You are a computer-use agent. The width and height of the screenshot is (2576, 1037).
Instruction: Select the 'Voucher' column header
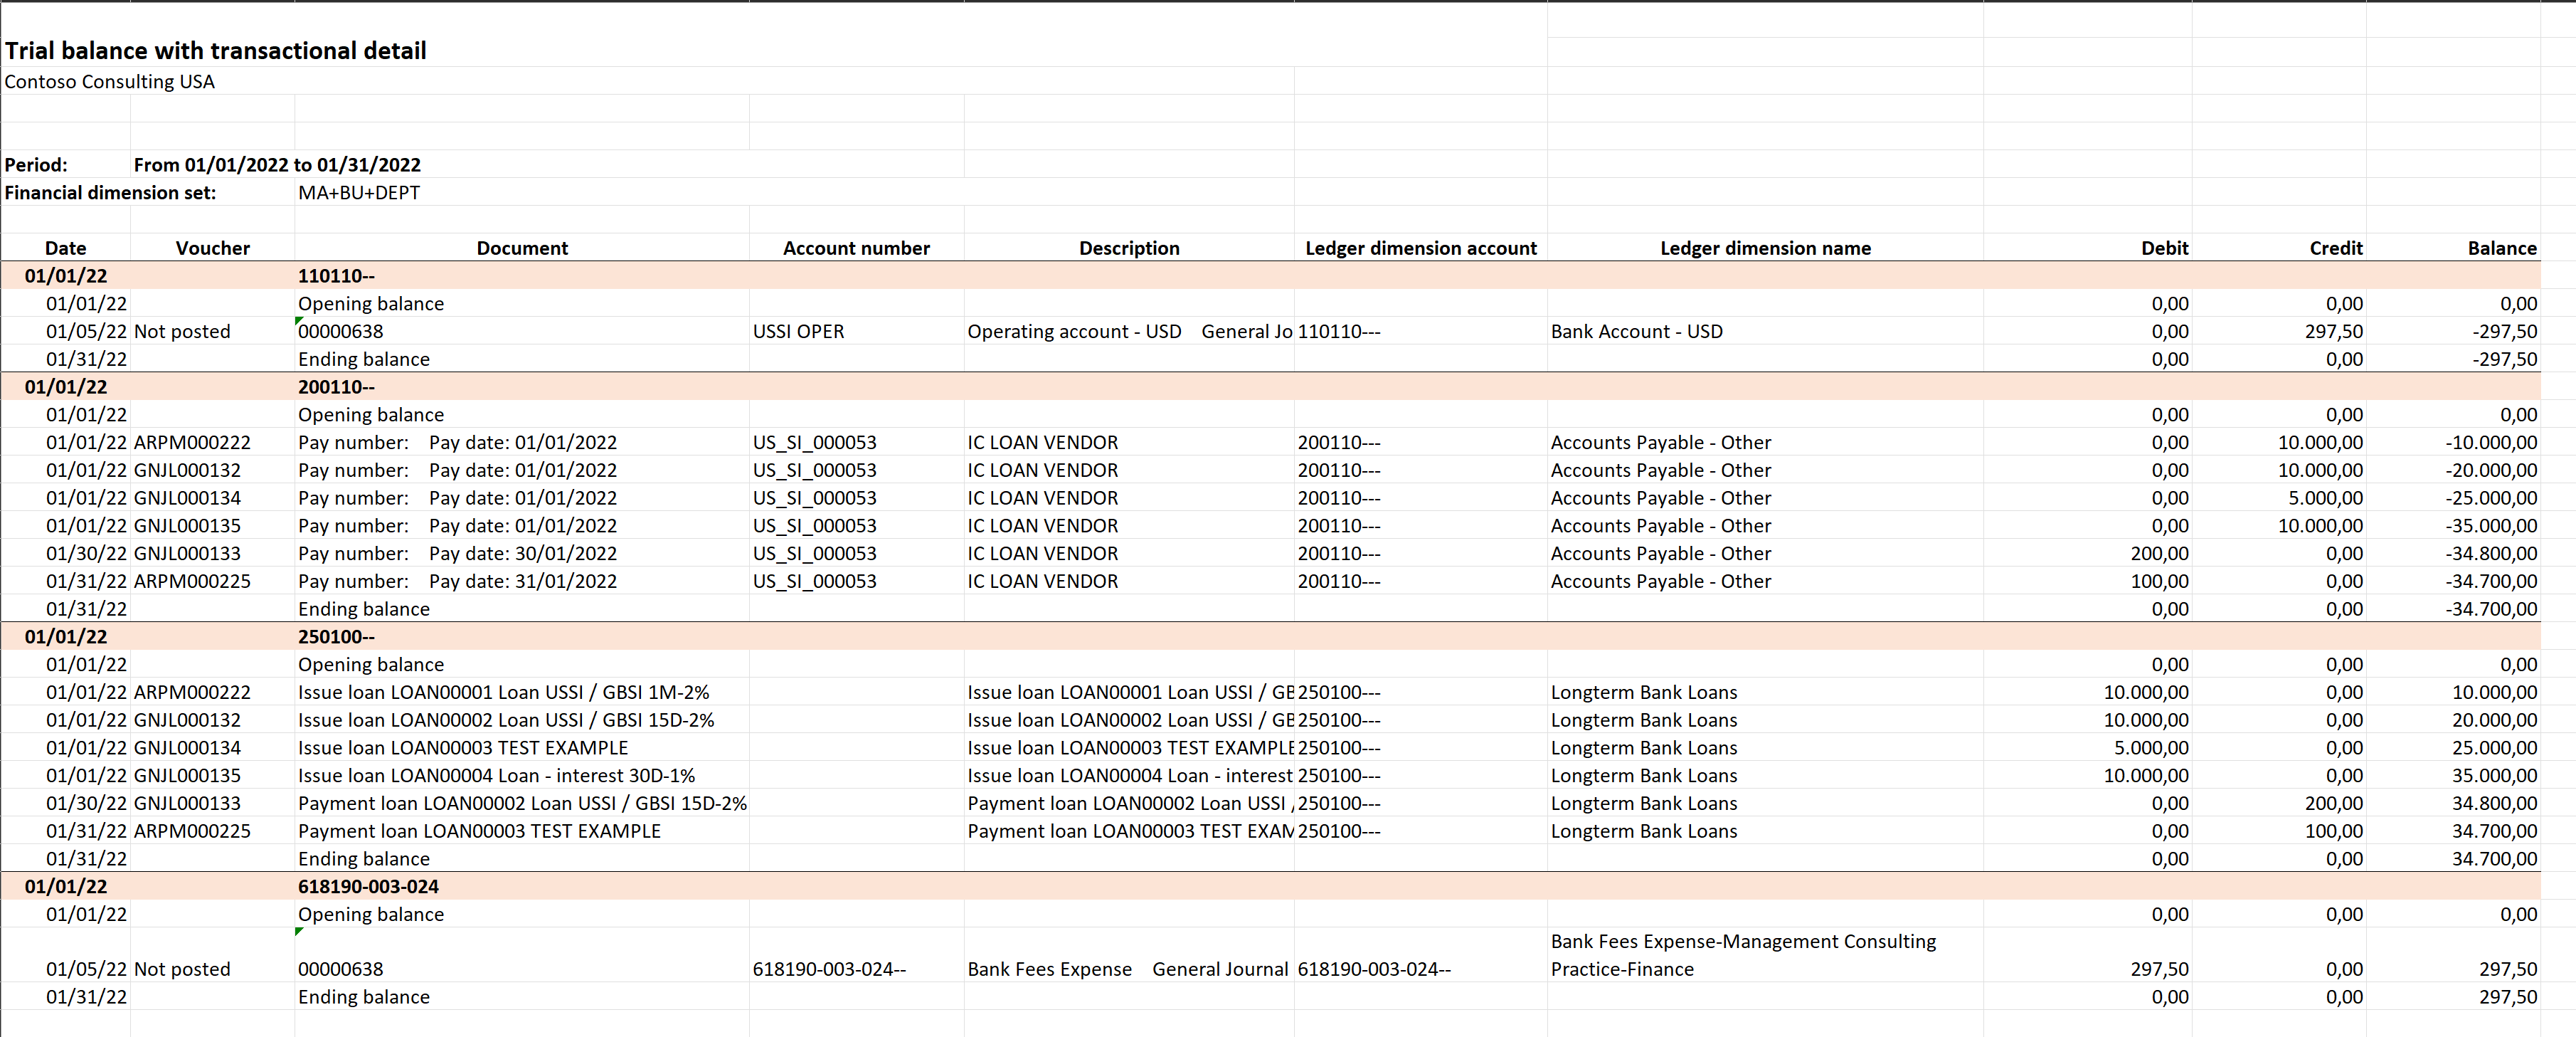click(x=212, y=248)
